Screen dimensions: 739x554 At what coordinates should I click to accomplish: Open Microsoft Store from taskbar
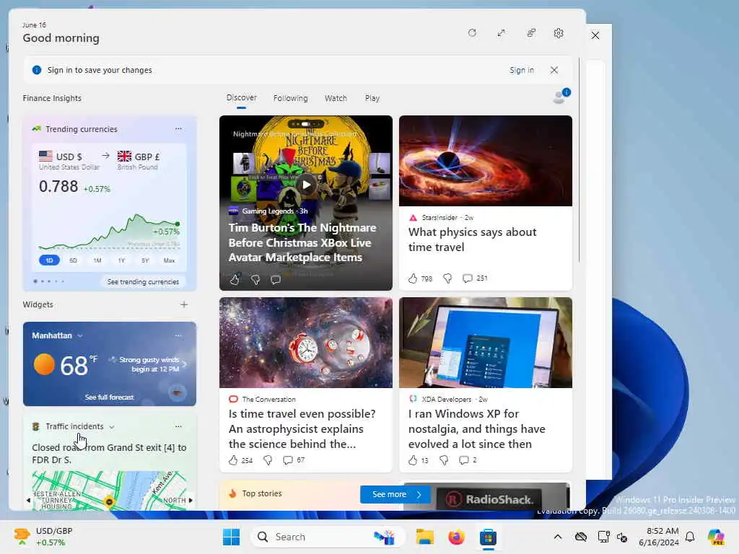point(489,537)
